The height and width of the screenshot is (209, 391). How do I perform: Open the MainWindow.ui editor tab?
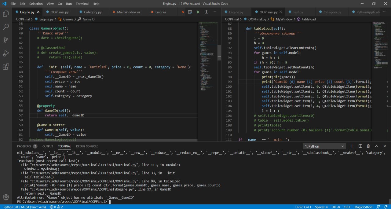pos(128,12)
